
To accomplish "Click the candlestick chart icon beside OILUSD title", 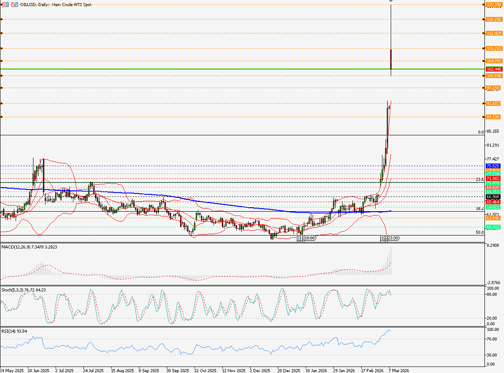I will coord(15,4).
